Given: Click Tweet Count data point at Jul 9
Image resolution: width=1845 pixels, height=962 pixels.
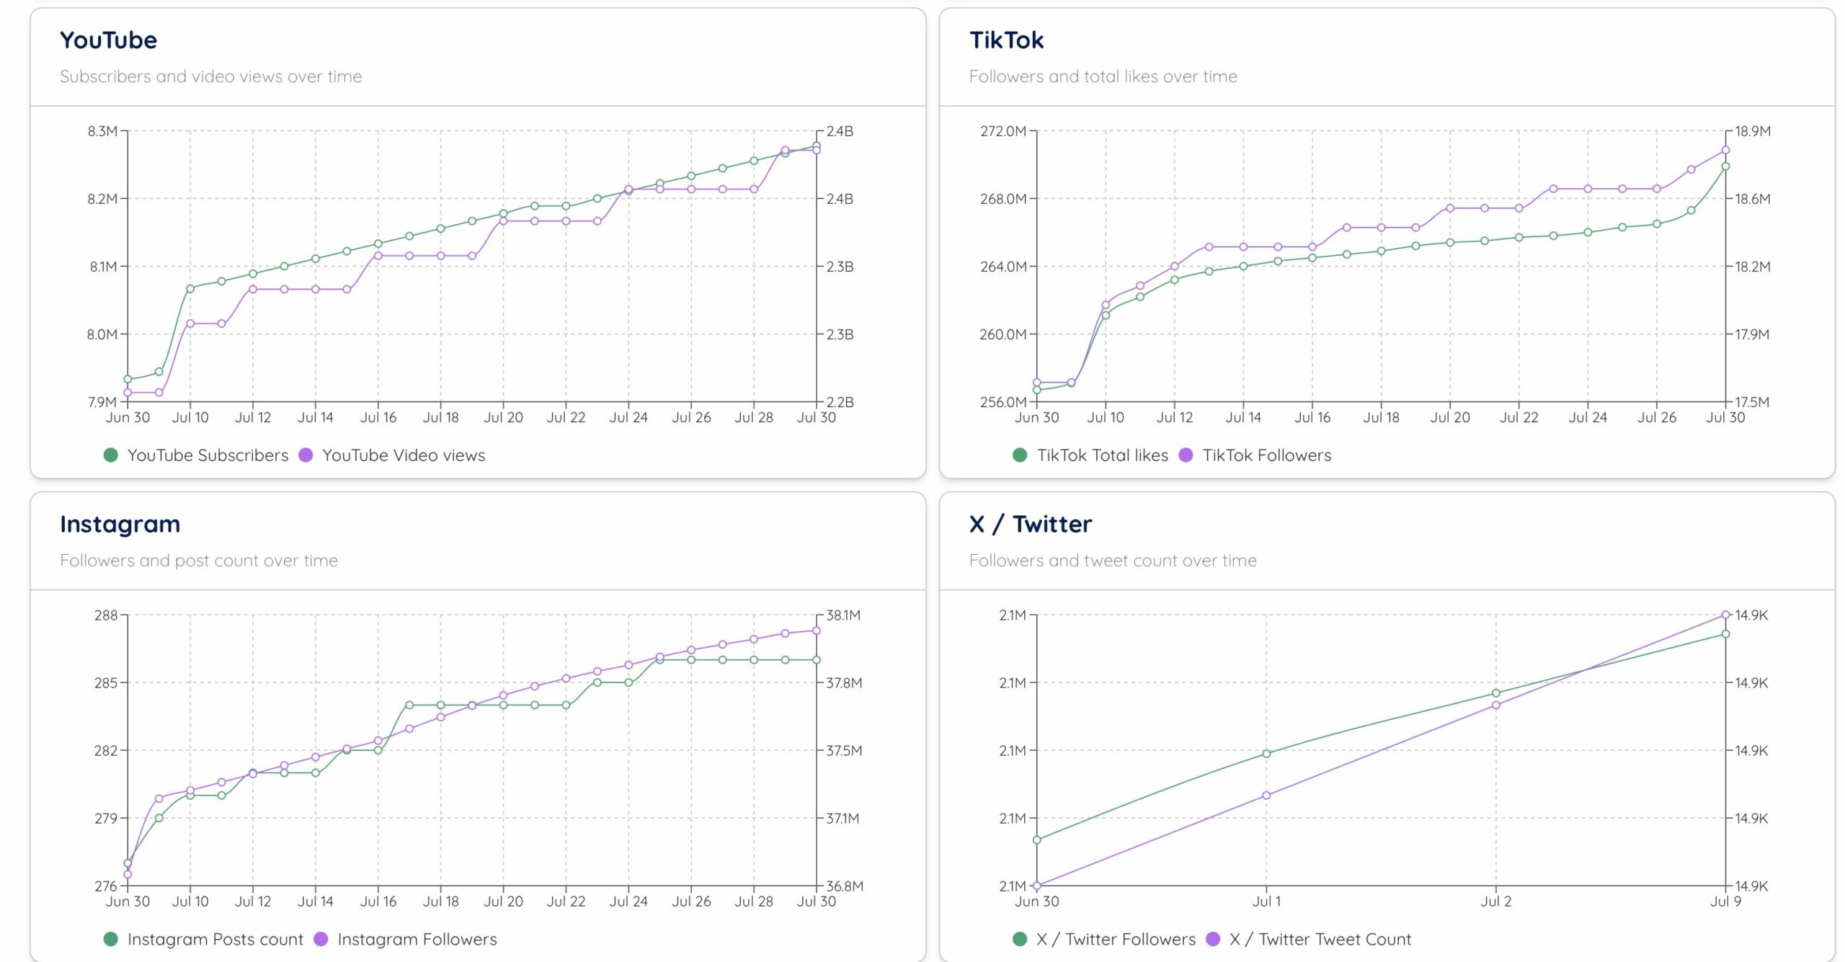Looking at the screenshot, I should coord(1725,615).
